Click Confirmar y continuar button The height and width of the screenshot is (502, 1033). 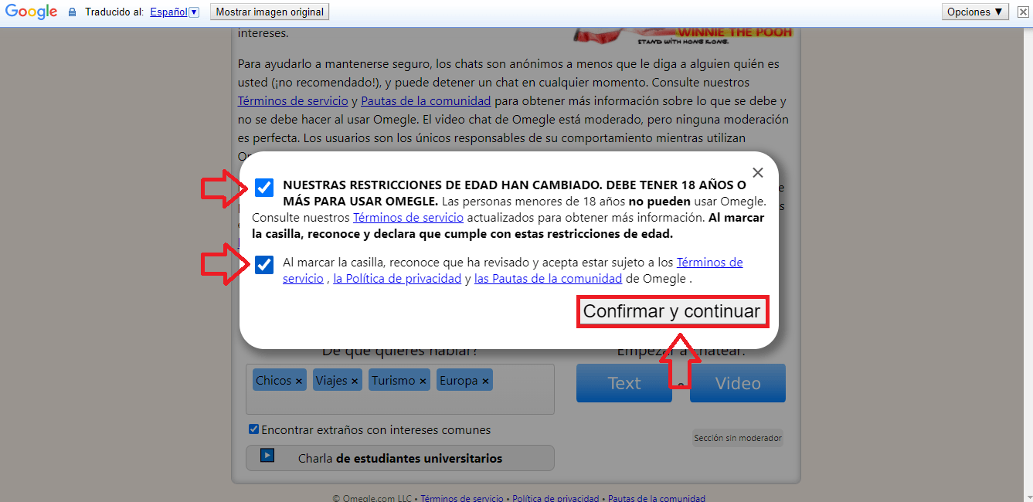671,311
